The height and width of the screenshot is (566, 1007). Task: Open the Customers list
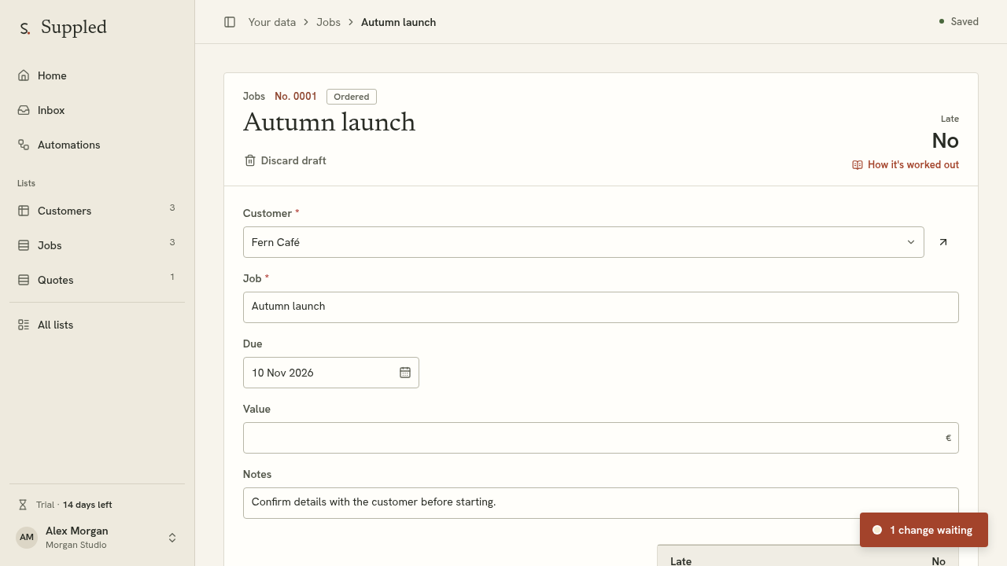[97, 211]
